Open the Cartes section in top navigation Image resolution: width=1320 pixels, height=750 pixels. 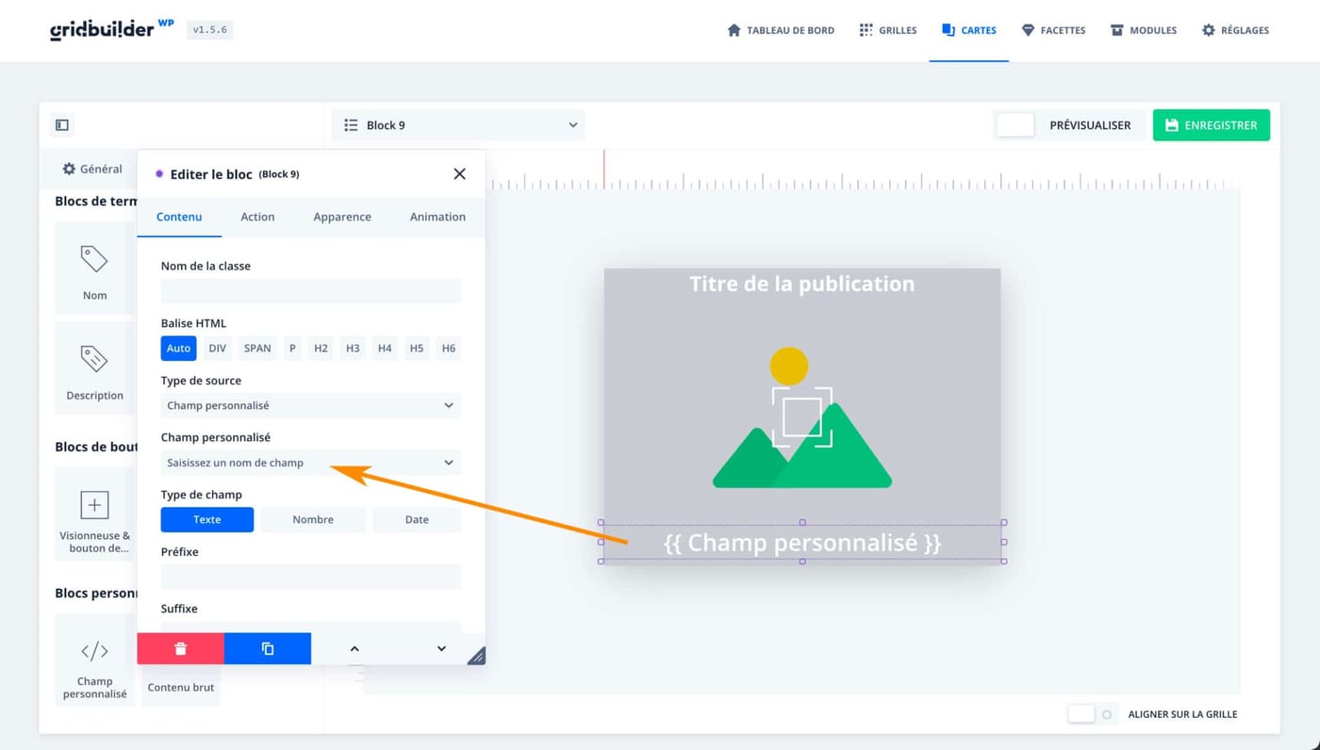click(968, 29)
